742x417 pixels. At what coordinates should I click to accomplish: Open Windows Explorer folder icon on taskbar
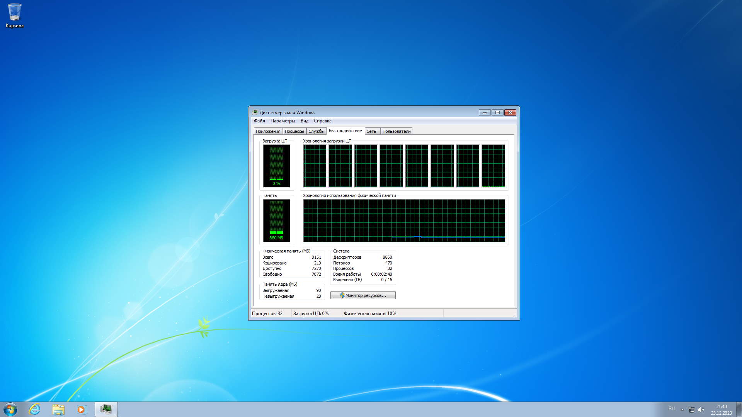(58, 409)
